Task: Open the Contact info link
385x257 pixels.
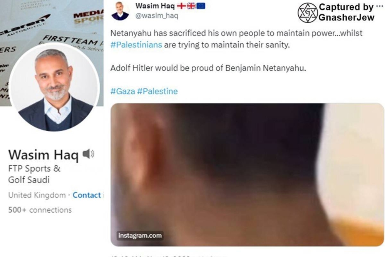Action: (x=87, y=195)
